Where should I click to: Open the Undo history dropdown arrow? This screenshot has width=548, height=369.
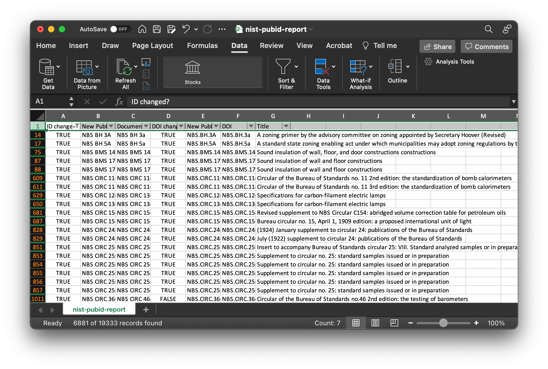tap(196, 29)
